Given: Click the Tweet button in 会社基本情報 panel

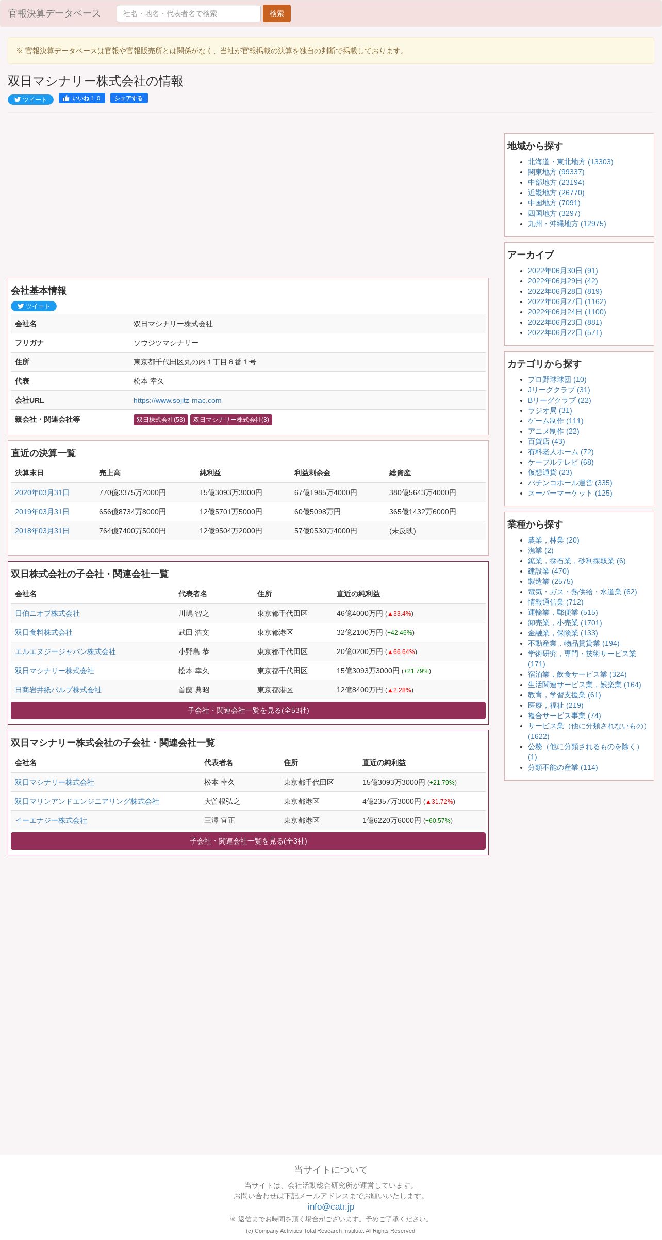Looking at the screenshot, I should [34, 306].
